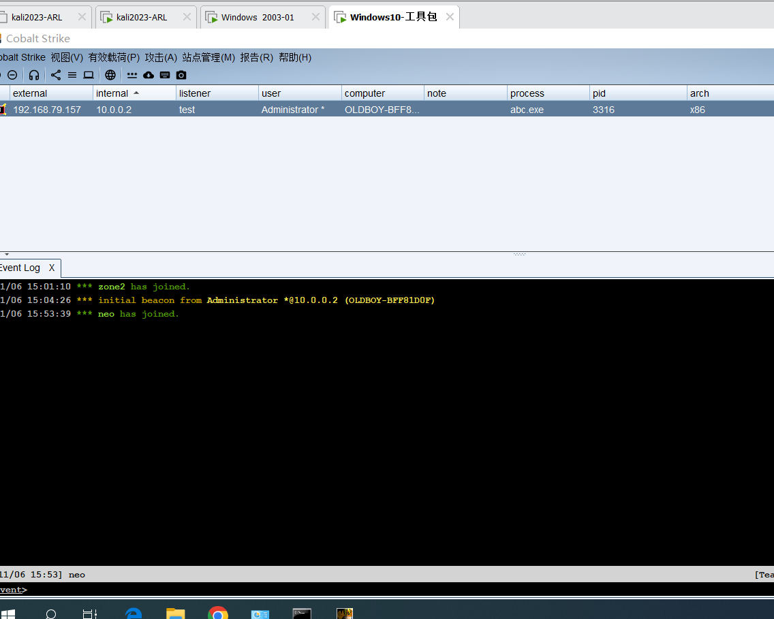Screen dimensions: 774x619
Task: Click the beacon session icon in row
Action: (3, 110)
